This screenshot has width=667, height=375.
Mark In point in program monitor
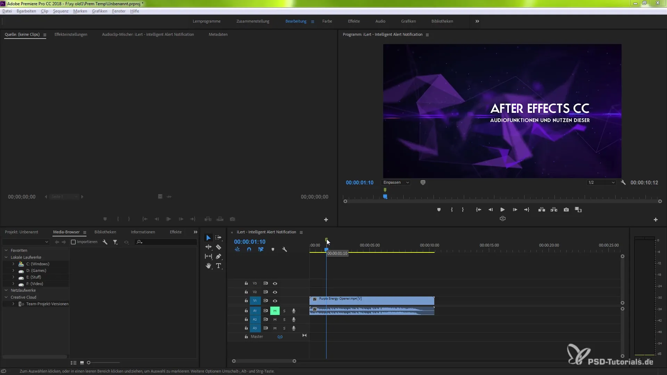point(452,210)
